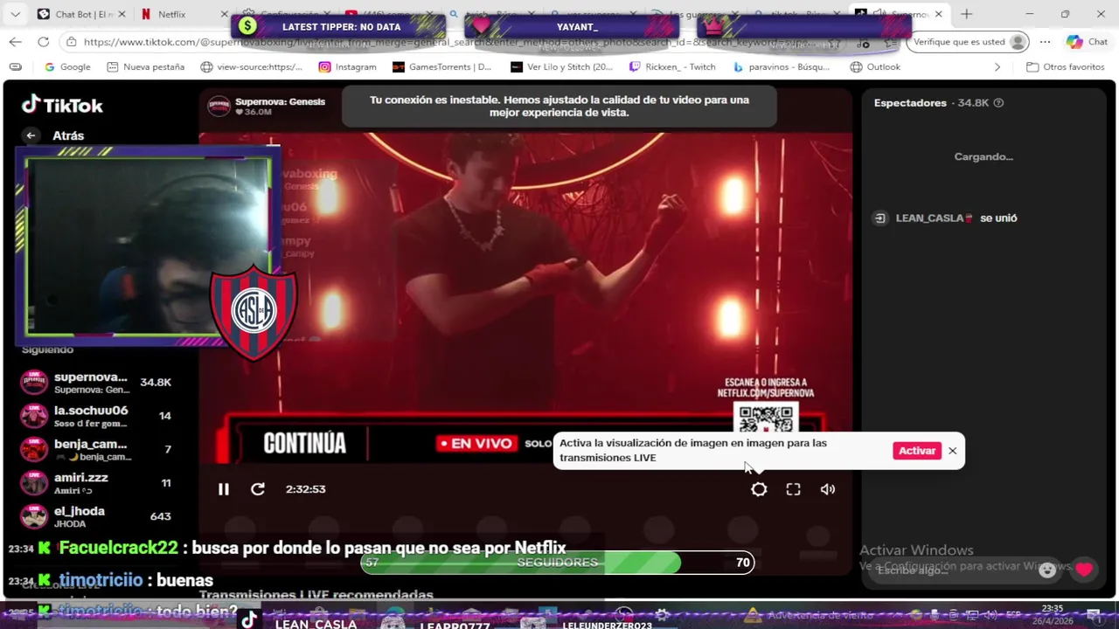Click 'Verifique que es usted' profile button
Image resolution: width=1119 pixels, height=629 pixels.
click(969, 41)
